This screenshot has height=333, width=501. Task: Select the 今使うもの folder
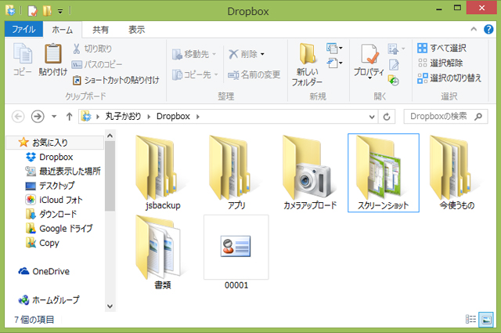click(457, 172)
